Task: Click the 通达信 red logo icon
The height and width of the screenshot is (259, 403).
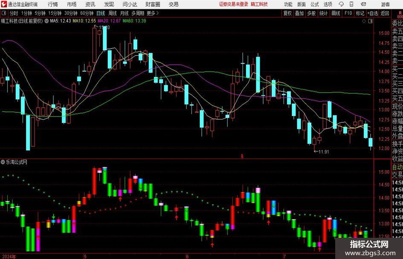Action: coord(4,4)
